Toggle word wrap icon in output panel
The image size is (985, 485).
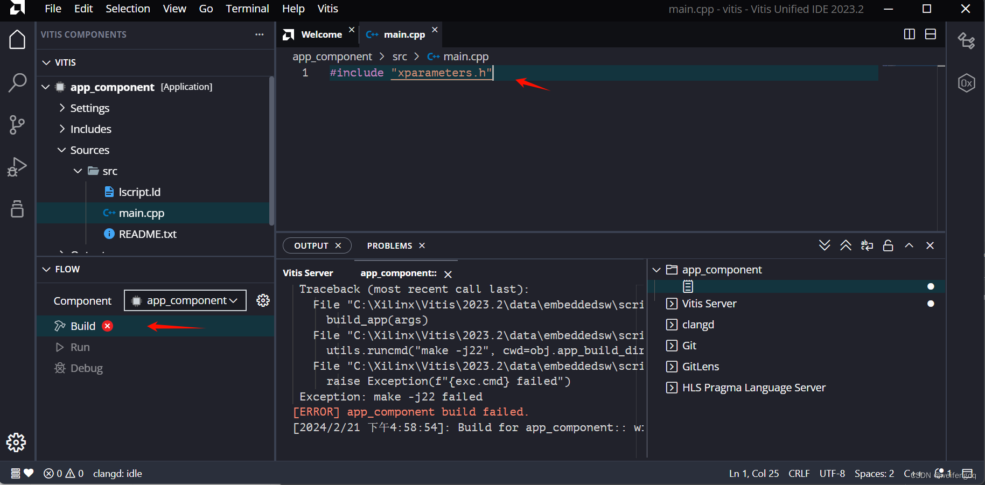867,245
